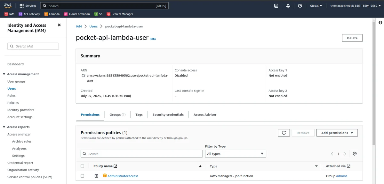Open the admins group link
Image resolution: width=384 pixels, height=184 pixels.
pos(341,176)
